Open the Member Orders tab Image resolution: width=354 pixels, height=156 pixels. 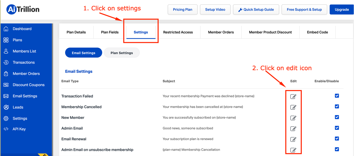click(x=221, y=32)
